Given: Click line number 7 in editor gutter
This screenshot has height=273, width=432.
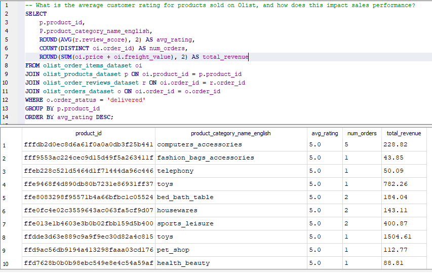Looking at the screenshot, I should 7,57.
